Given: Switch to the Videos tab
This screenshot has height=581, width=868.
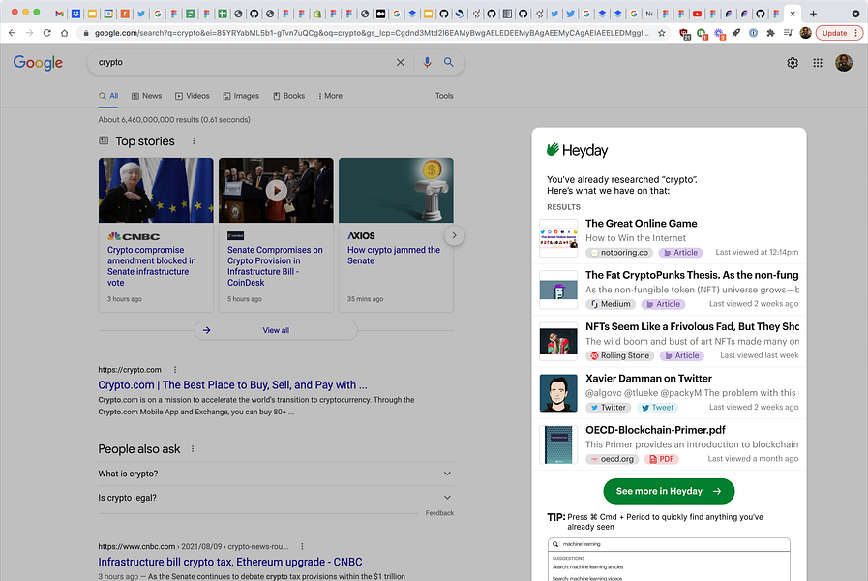Looking at the screenshot, I should coord(193,96).
